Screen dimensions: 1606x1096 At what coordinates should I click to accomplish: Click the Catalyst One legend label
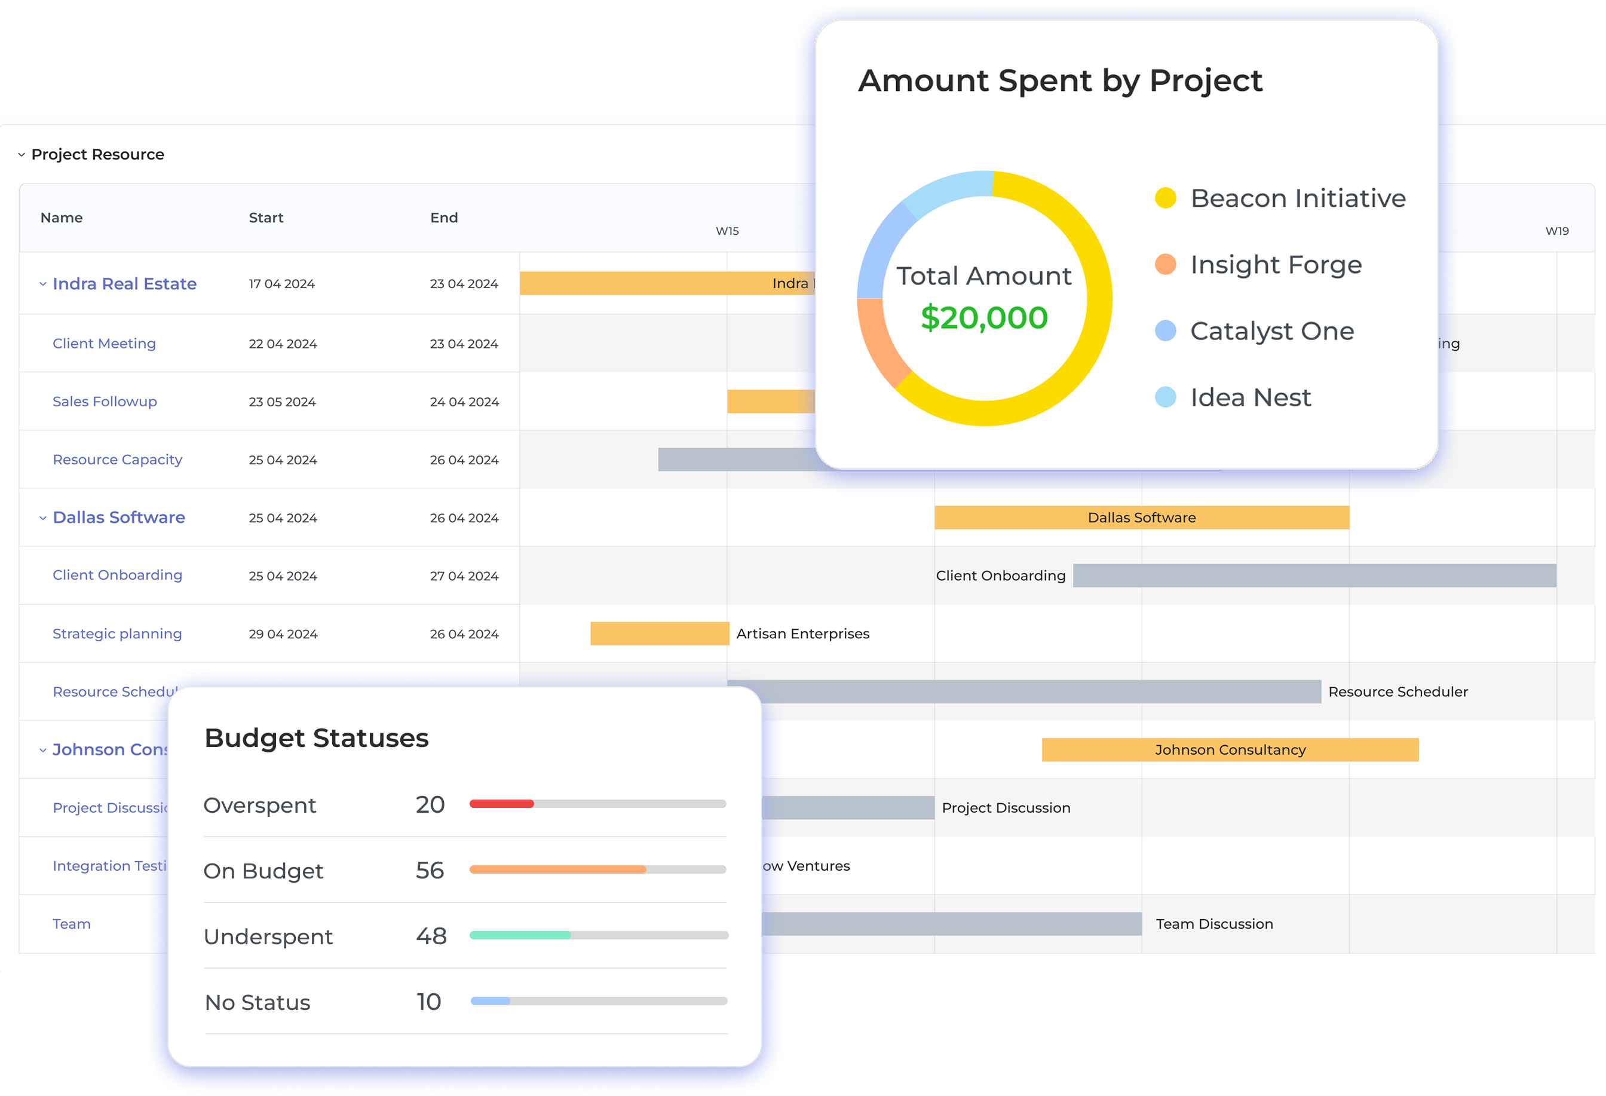[x=1271, y=332]
